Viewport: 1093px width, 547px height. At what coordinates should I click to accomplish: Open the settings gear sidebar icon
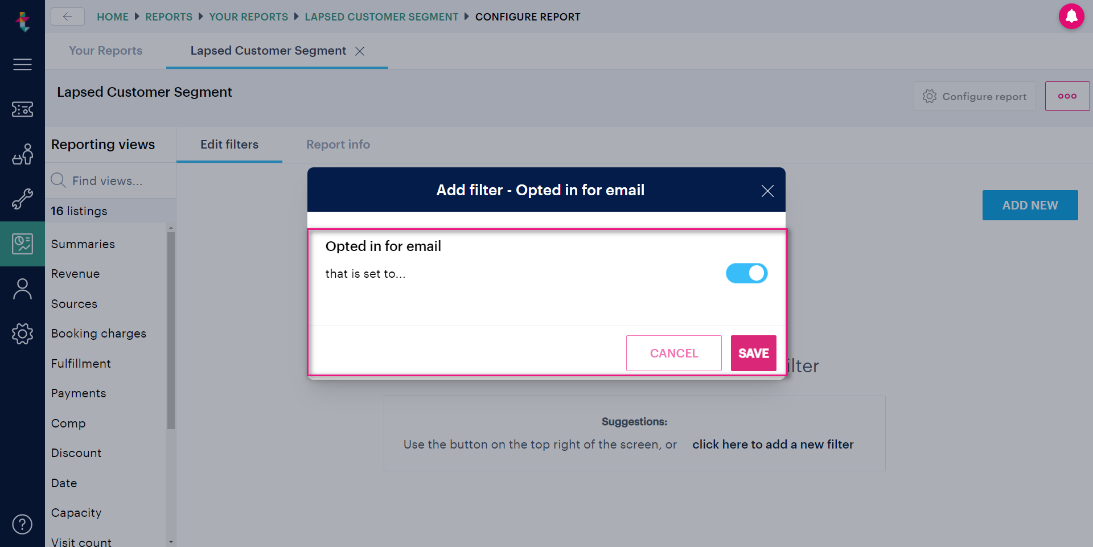(22, 334)
